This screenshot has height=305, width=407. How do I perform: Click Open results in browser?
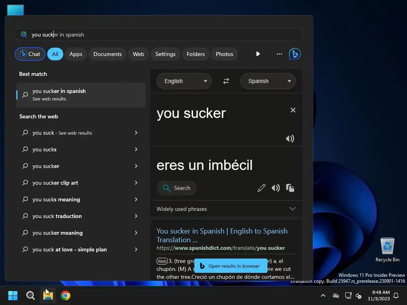(x=231, y=266)
